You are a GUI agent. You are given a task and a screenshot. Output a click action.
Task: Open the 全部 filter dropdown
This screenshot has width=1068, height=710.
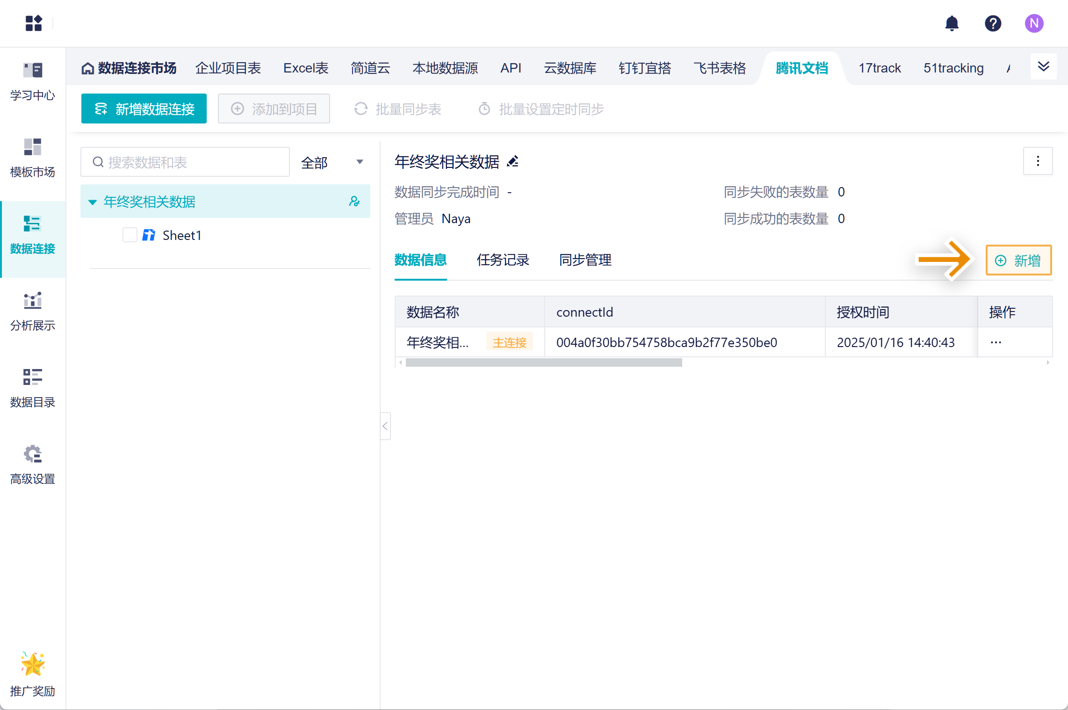click(x=332, y=162)
